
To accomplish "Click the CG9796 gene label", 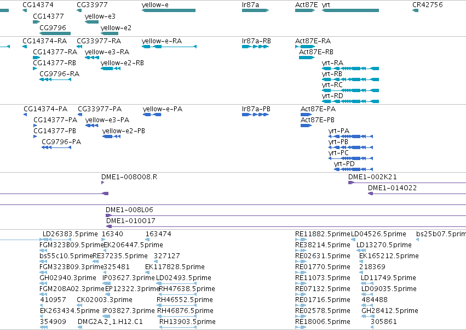I will 53,27.
